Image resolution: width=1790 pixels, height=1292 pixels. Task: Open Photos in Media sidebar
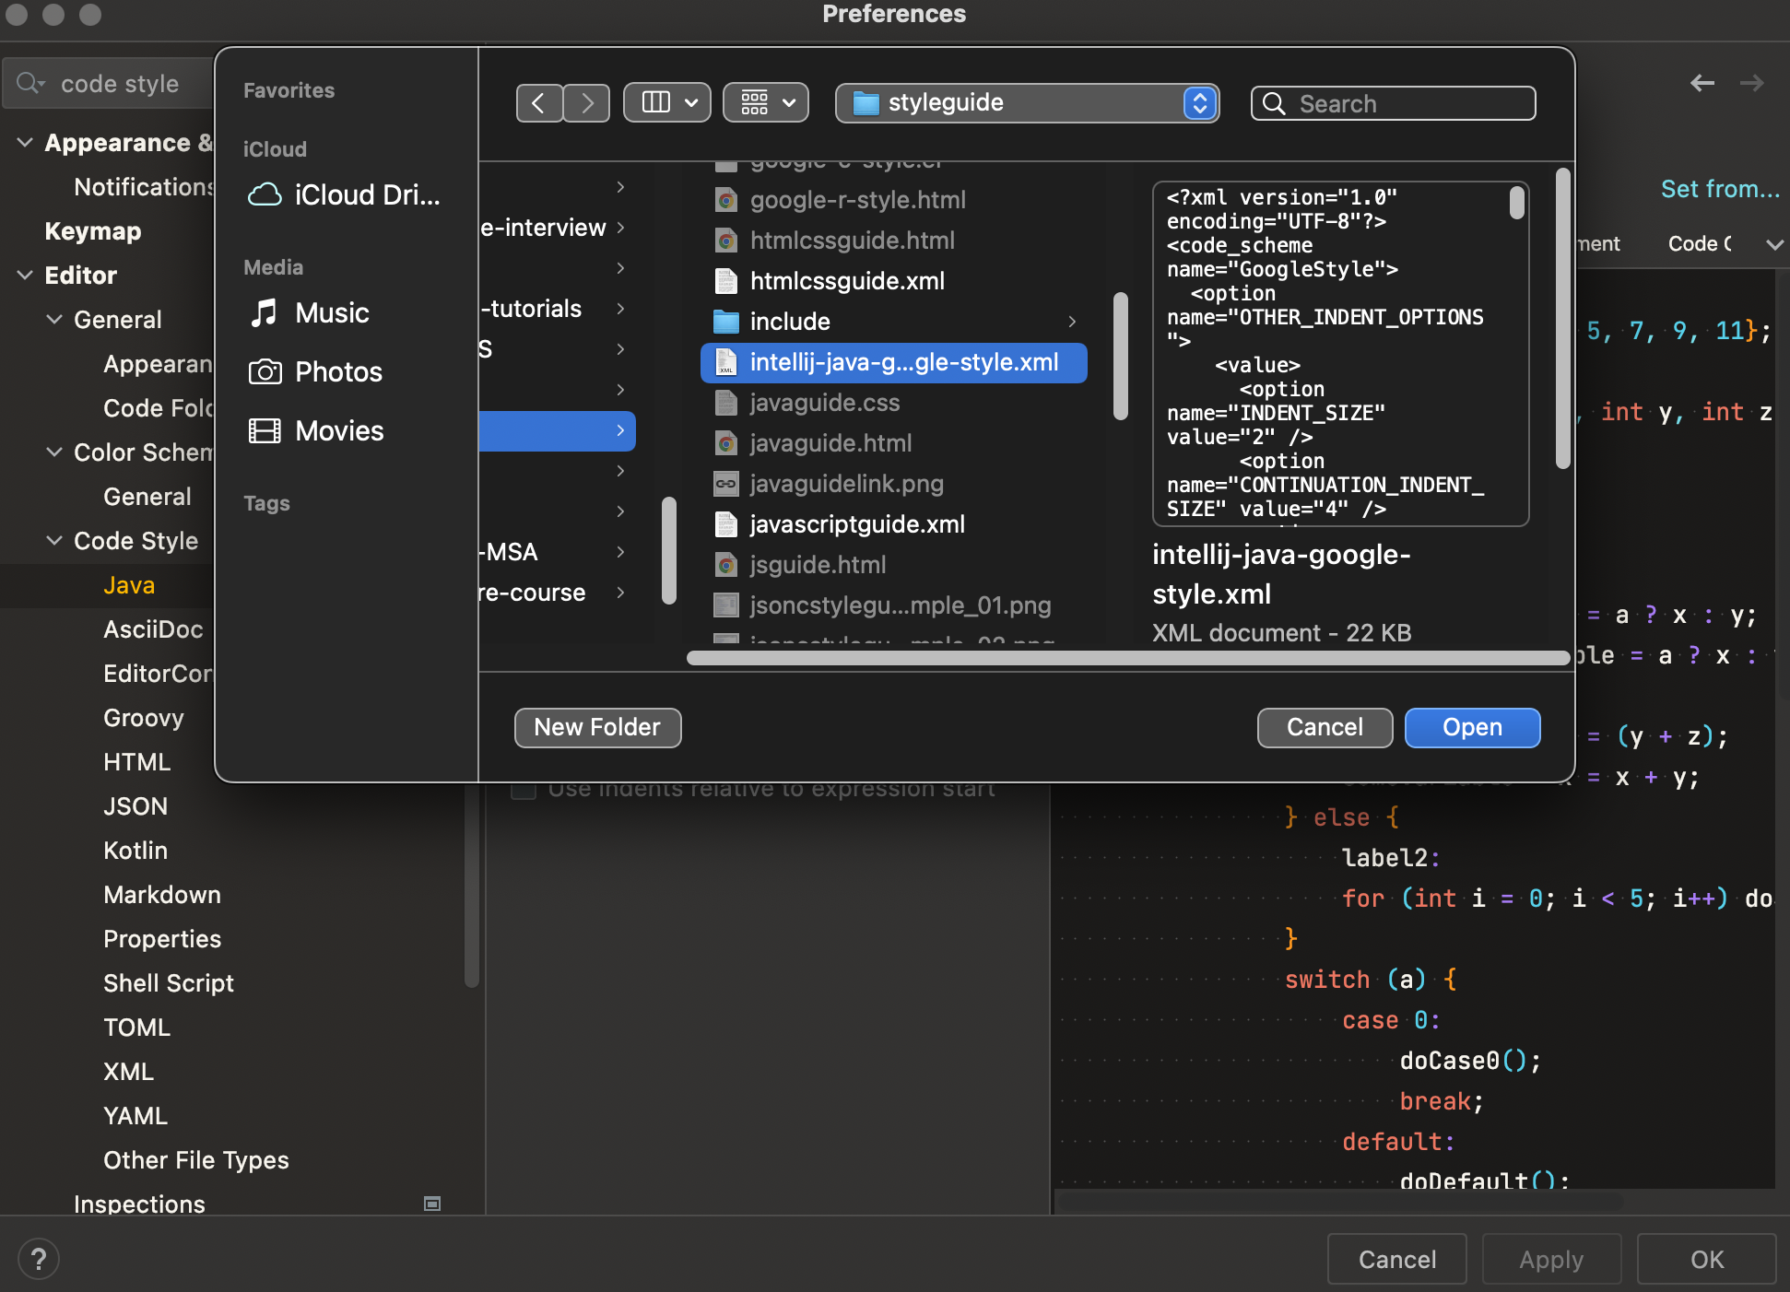coord(337,372)
